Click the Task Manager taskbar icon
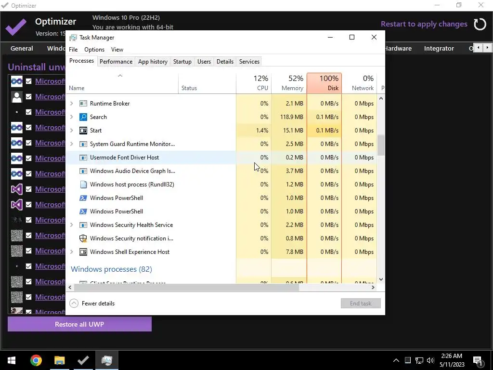Image resolution: width=493 pixels, height=370 pixels. point(106,360)
